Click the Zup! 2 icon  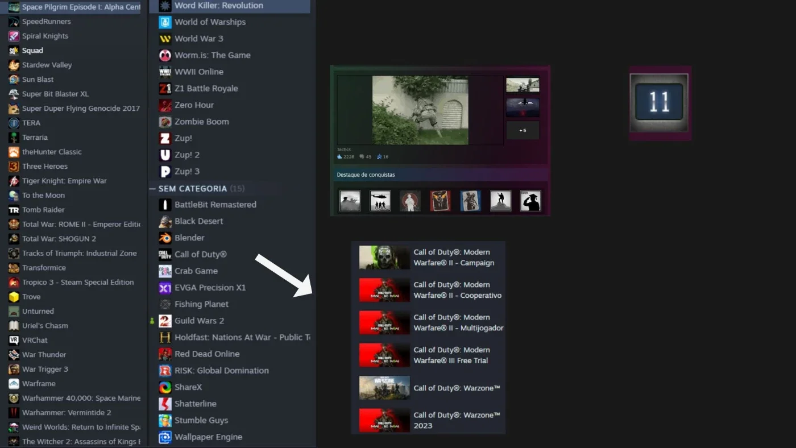165,155
